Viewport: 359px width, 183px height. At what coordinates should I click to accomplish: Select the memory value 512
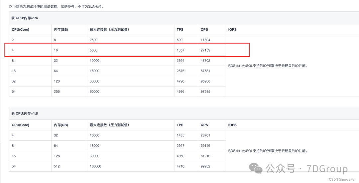(x=57, y=166)
